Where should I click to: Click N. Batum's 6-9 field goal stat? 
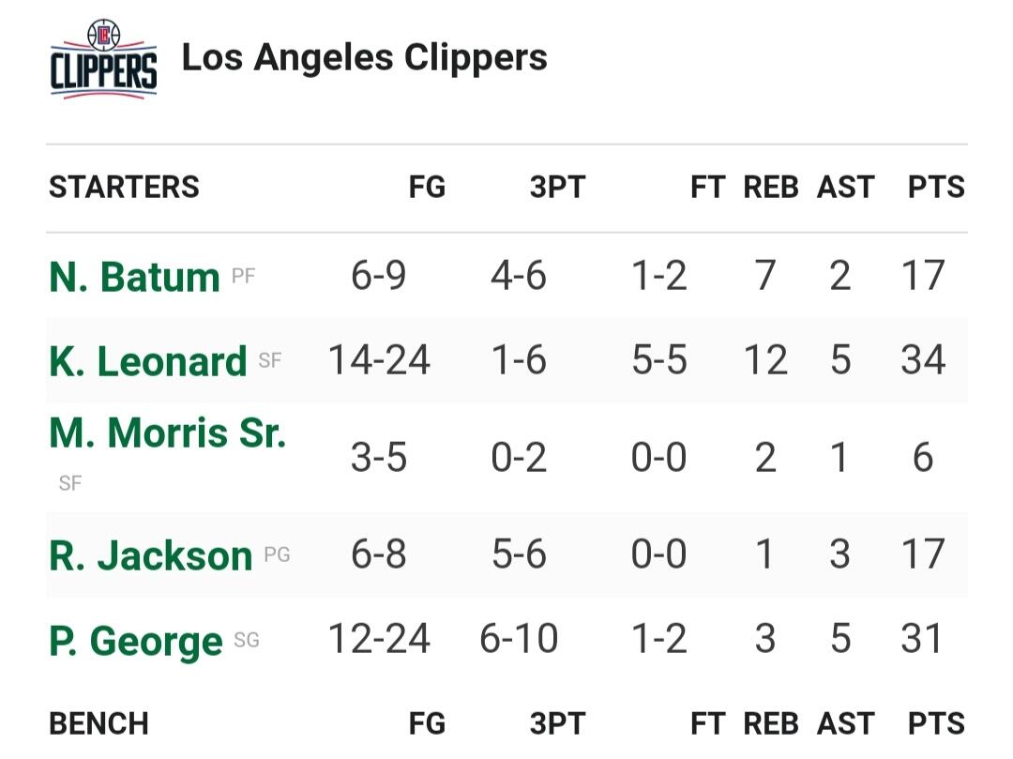pos(379,277)
